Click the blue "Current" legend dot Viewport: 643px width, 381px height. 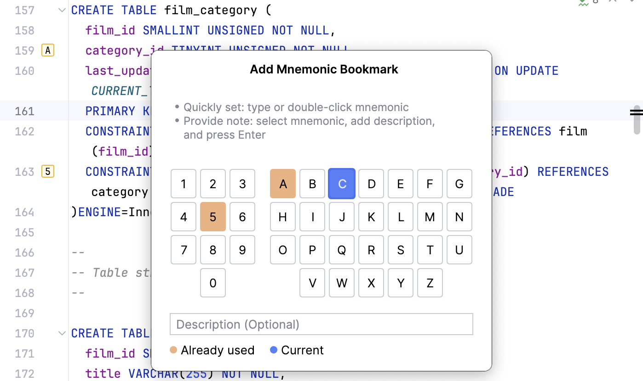pyautogui.click(x=275, y=350)
